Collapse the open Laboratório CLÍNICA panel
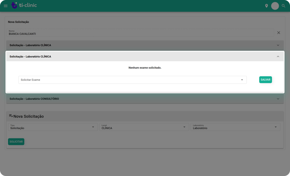The image size is (290, 176). click(x=145, y=56)
